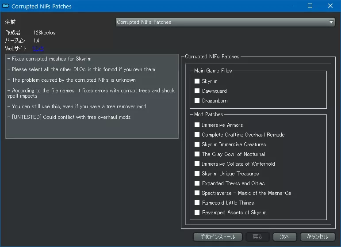Click the '[UNTESTED] Could conflict' description line
Image resolution: width=341 pixels, height=247 pixels.
pyautogui.click(x=69, y=117)
